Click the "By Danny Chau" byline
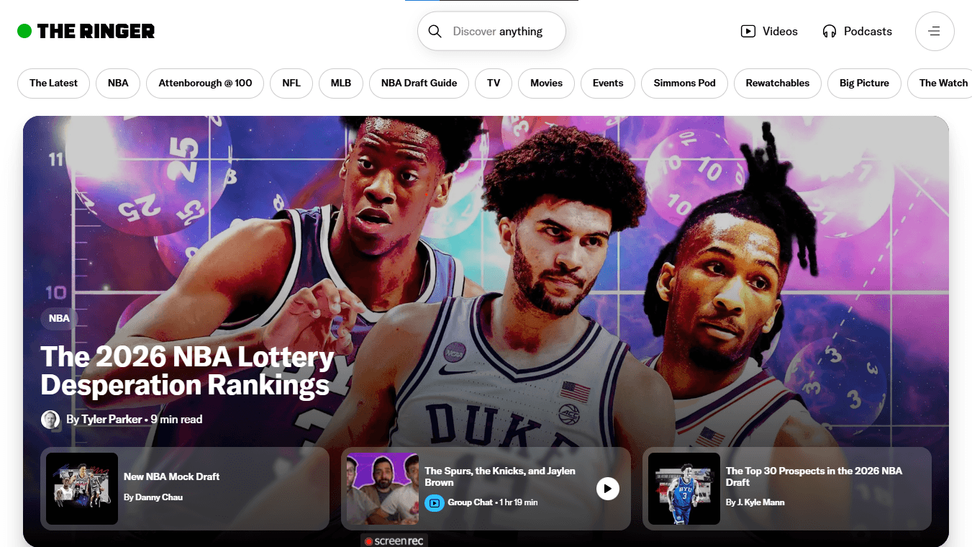The height and width of the screenshot is (547, 972). pos(153,497)
